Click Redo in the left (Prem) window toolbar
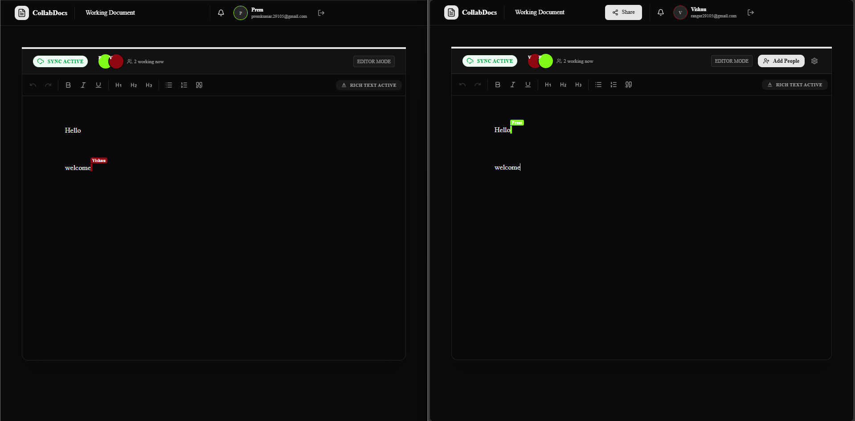Image resolution: width=855 pixels, height=421 pixels. click(x=48, y=85)
